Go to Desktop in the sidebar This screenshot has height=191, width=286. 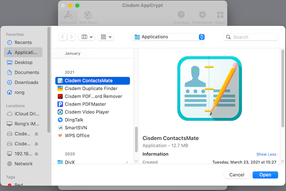[x=23, y=63]
